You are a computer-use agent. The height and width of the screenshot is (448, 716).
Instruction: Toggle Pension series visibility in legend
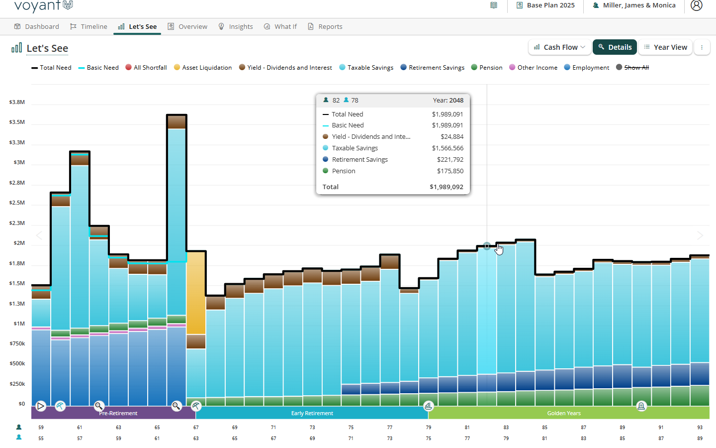[x=486, y=68]
